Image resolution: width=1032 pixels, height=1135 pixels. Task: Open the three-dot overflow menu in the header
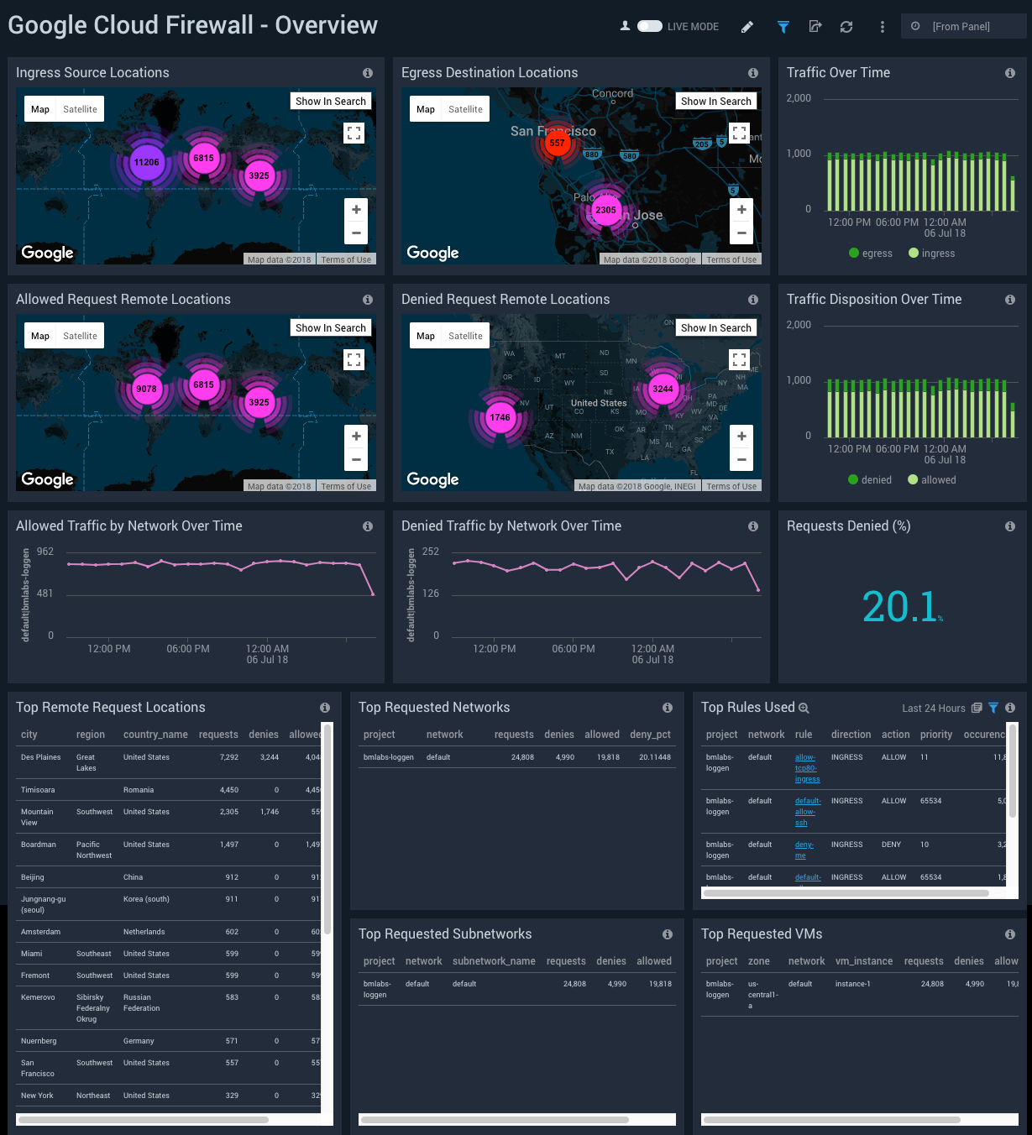(x=882, y=26)
